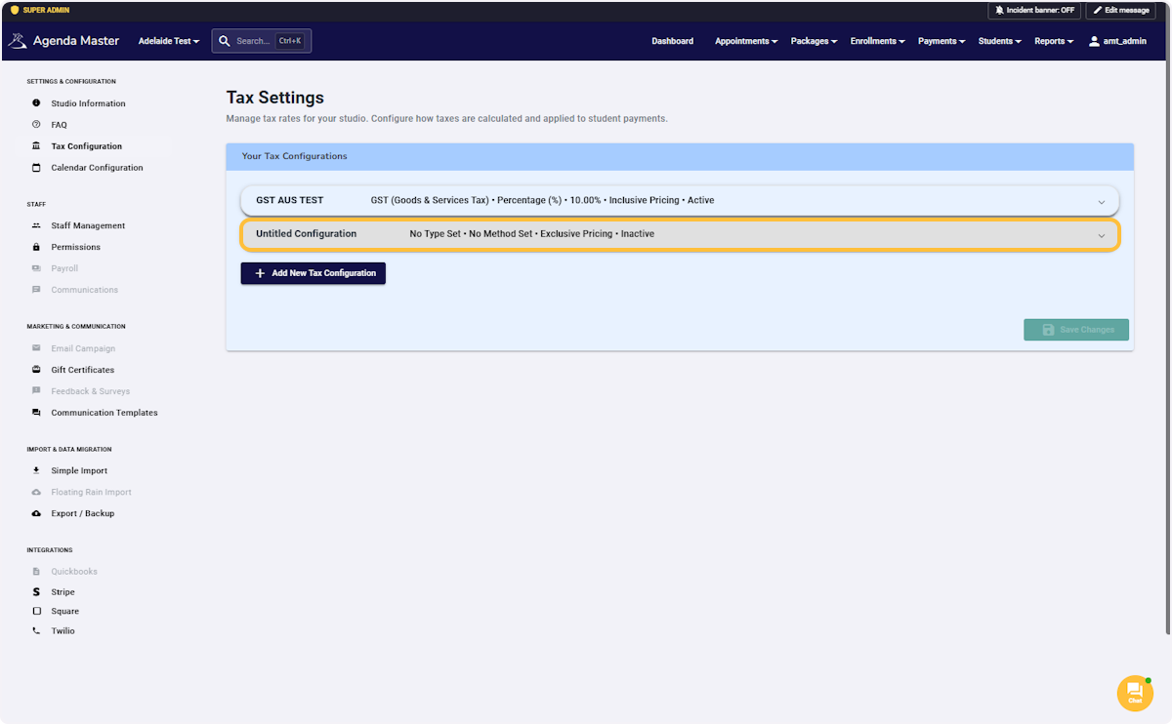Click the search magnifier icon
1172x724 pixels.
225,41
